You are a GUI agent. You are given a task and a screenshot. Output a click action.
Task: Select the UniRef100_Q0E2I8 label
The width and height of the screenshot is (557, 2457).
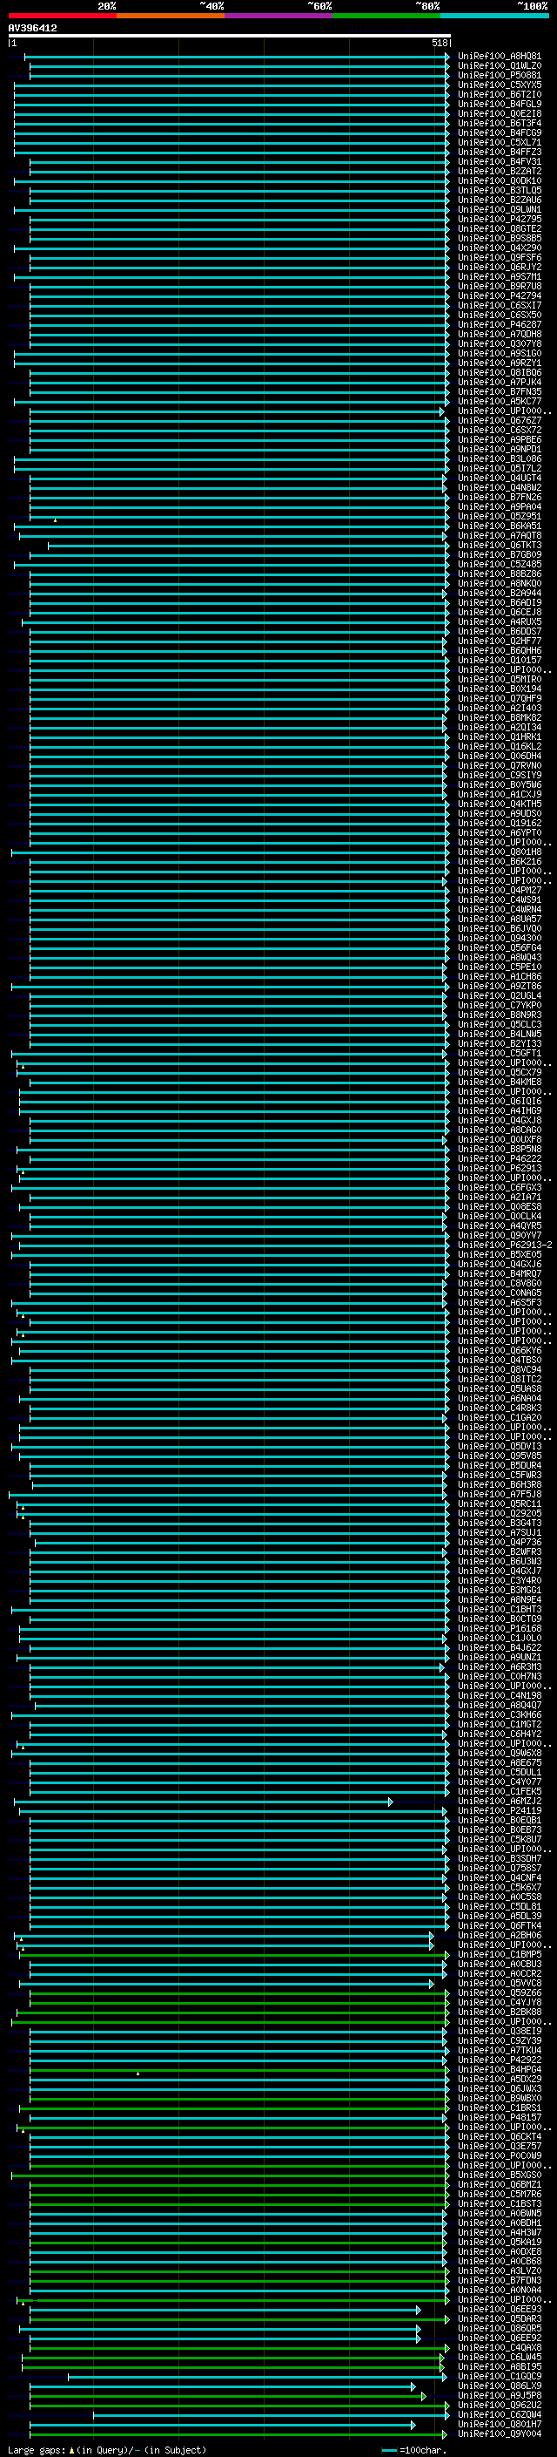[500, 113]
